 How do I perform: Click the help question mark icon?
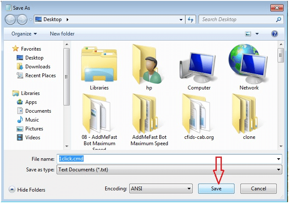(x=274, y=34)
